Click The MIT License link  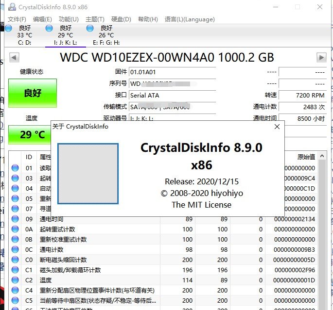(x=201, y=205)
